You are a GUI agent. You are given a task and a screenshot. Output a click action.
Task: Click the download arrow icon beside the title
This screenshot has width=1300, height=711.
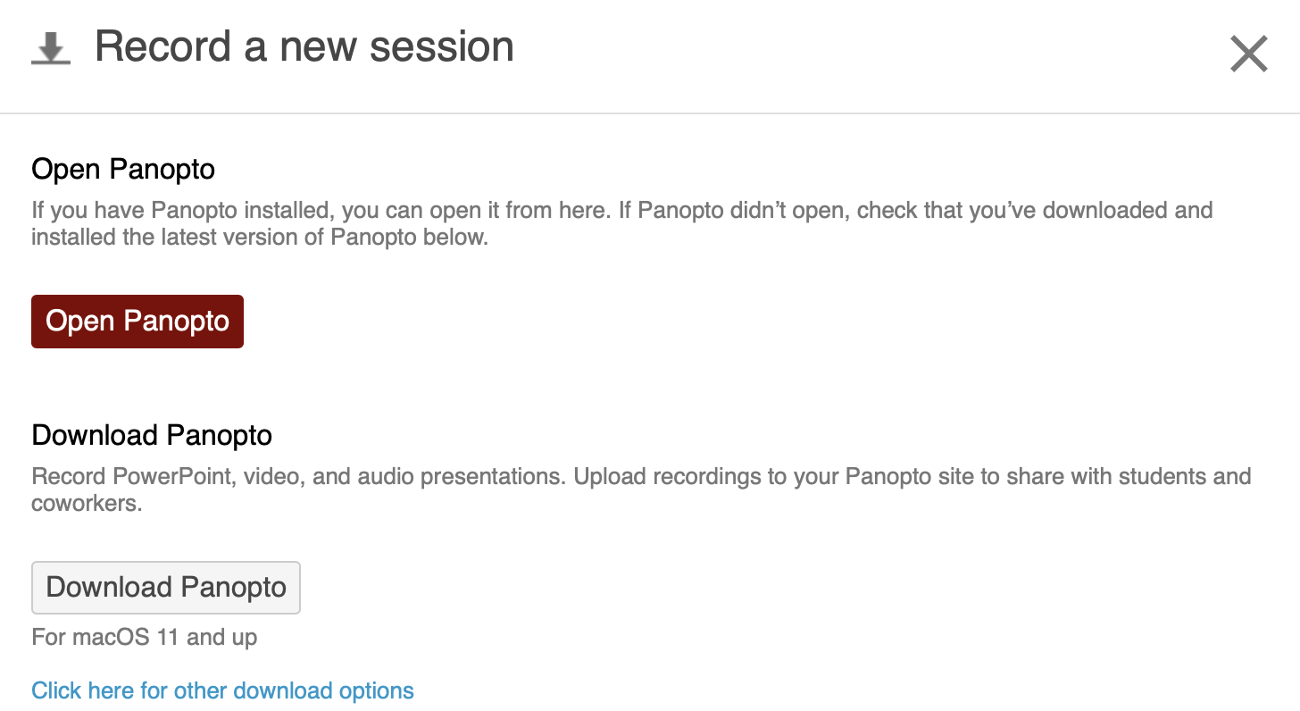click(51, 49)
